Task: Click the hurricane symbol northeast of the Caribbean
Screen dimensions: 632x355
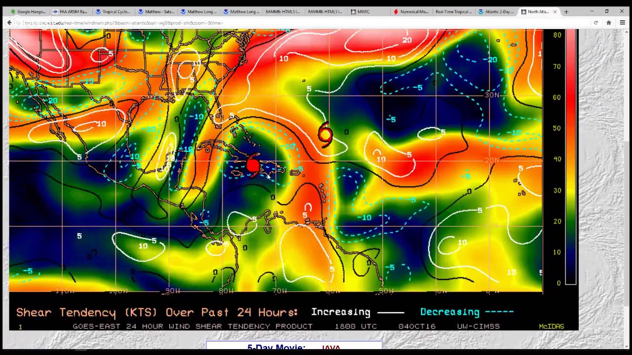Action: [325, 134]
